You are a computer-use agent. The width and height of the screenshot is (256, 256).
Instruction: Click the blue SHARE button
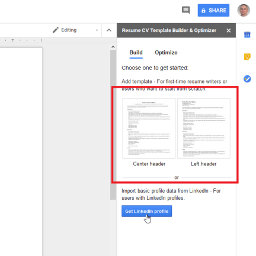point(213,10)
